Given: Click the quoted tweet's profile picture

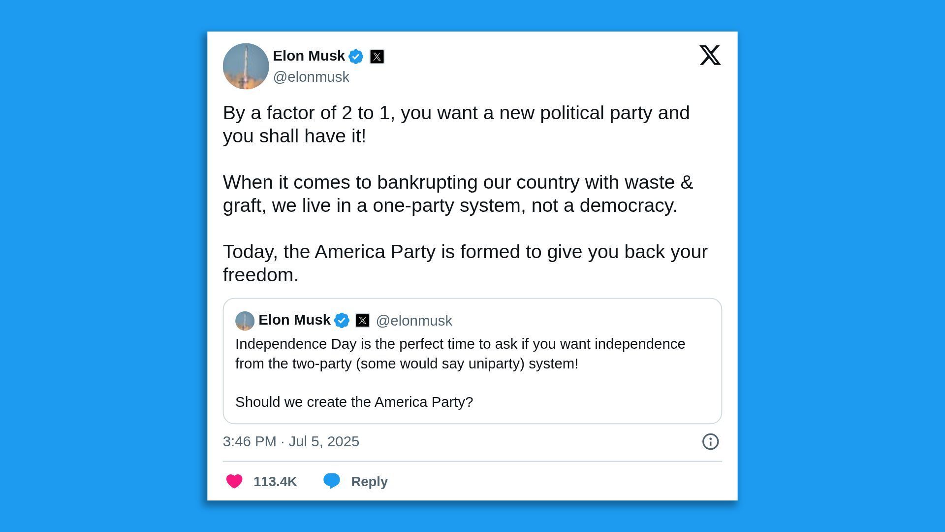Looking at the screenshot, I should (x=245, y=321).
